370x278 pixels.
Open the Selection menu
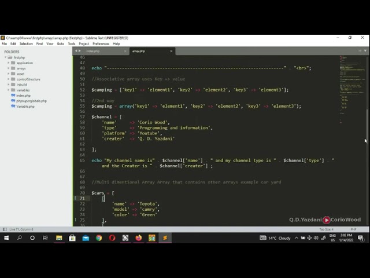pos(26,44)
